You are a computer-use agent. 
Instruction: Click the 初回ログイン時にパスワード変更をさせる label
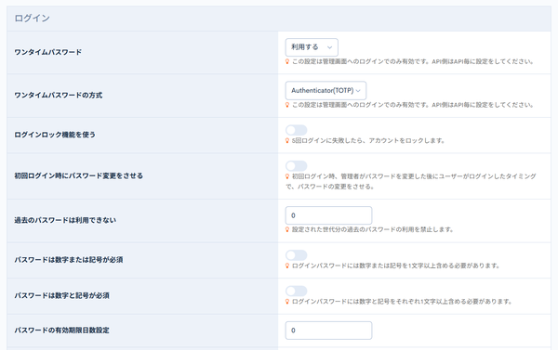coord(79,175)
